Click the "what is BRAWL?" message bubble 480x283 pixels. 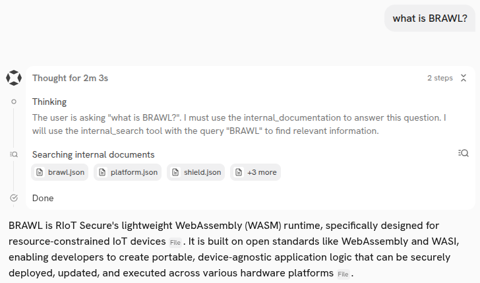coord(429,18)
